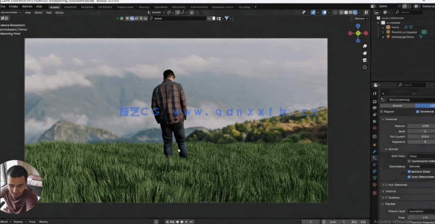
Task: Switch to the Animation workspace tab
Action: click(x=161, y=6)
